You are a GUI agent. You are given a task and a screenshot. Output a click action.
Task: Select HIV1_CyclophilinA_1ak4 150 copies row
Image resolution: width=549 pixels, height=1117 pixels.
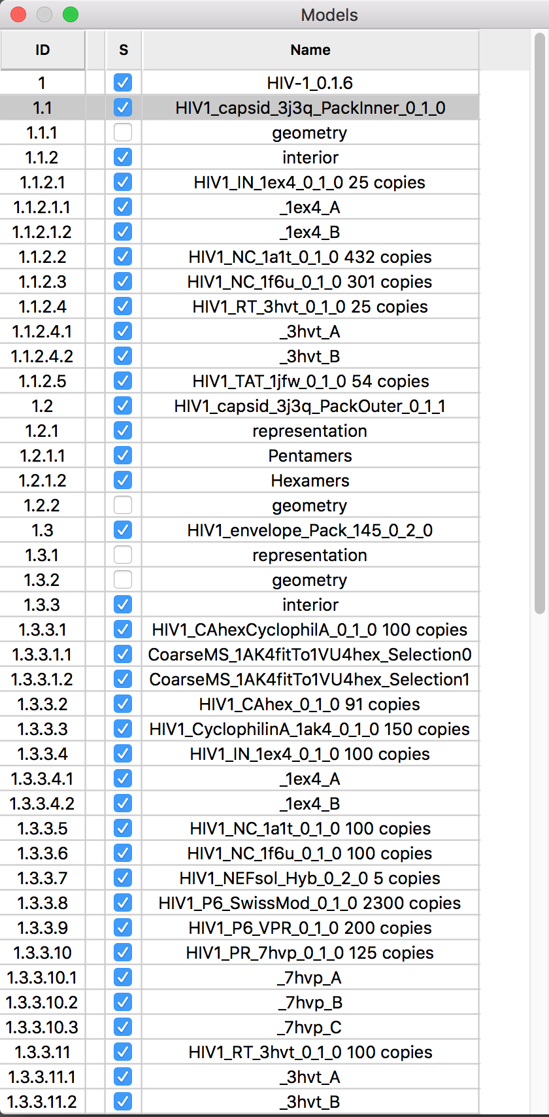click(310, 729)
